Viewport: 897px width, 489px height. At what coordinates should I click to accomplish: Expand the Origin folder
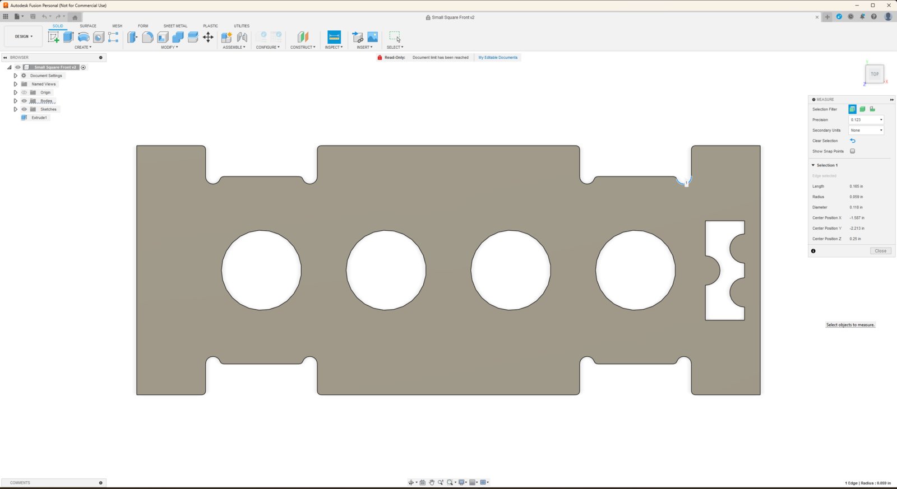tap(16, 92)
